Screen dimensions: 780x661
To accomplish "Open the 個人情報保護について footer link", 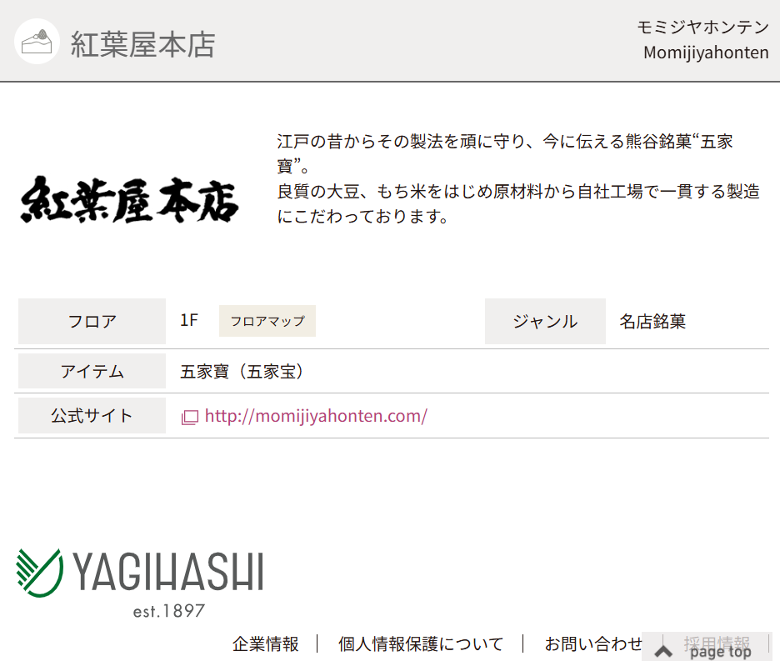I will point(420,643).
